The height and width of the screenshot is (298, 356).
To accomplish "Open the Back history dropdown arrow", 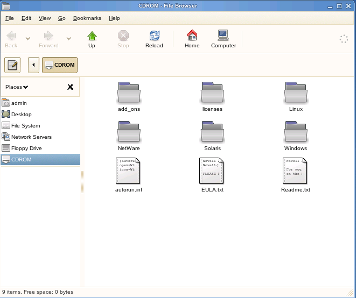I will [27, 39].
